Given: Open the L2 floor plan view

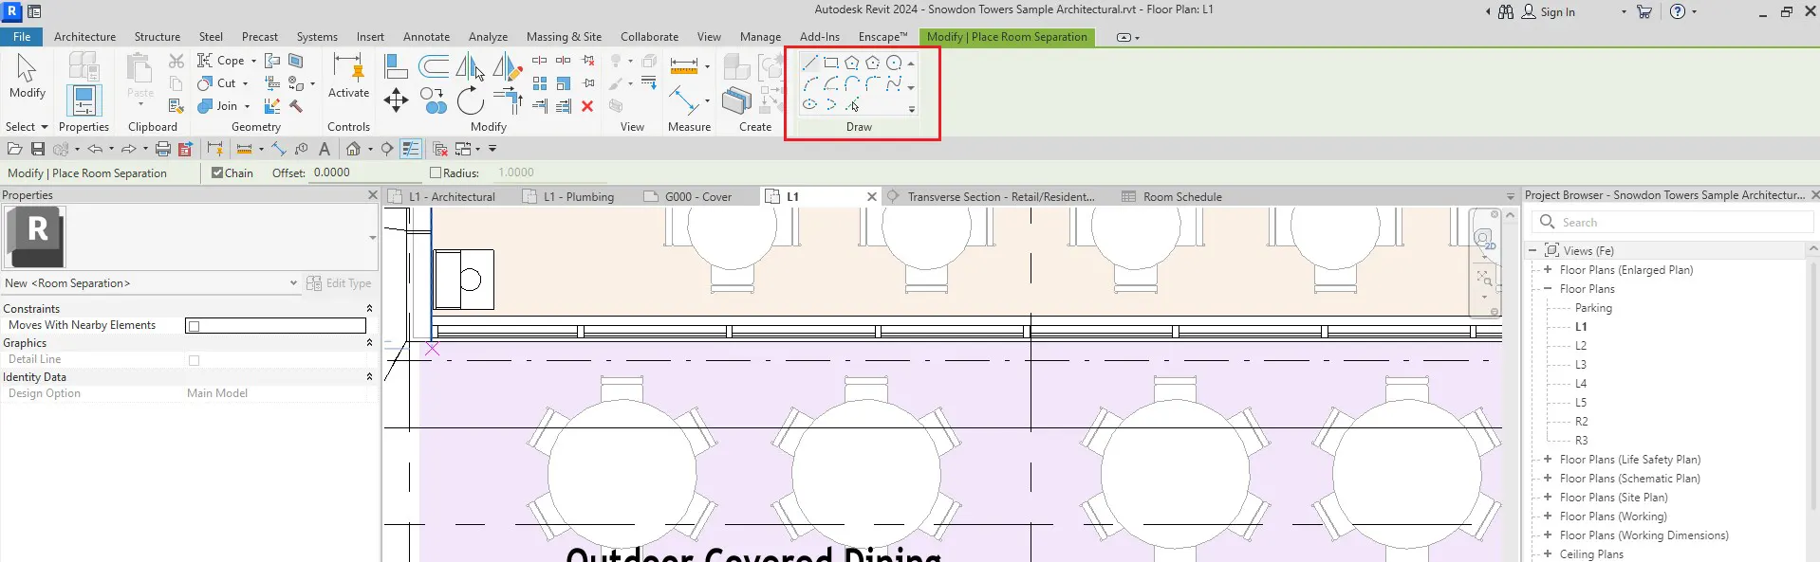Looking at the screenshot, I should pos(1581,346).
